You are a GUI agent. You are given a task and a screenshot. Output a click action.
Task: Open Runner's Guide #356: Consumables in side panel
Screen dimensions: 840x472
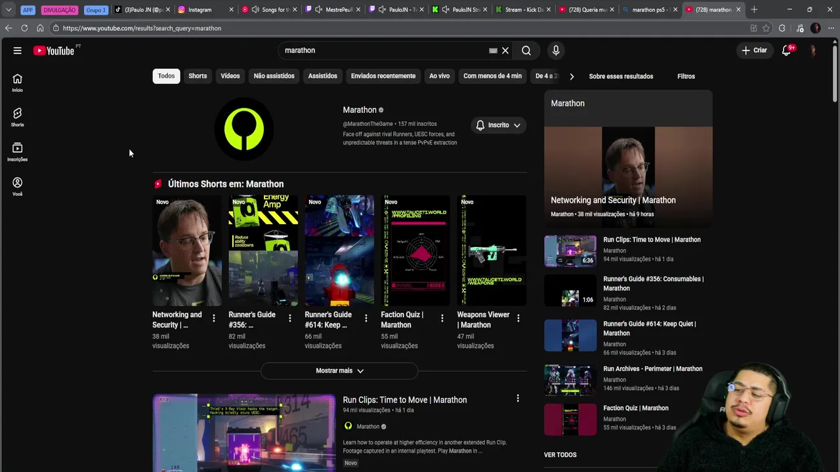654,283
